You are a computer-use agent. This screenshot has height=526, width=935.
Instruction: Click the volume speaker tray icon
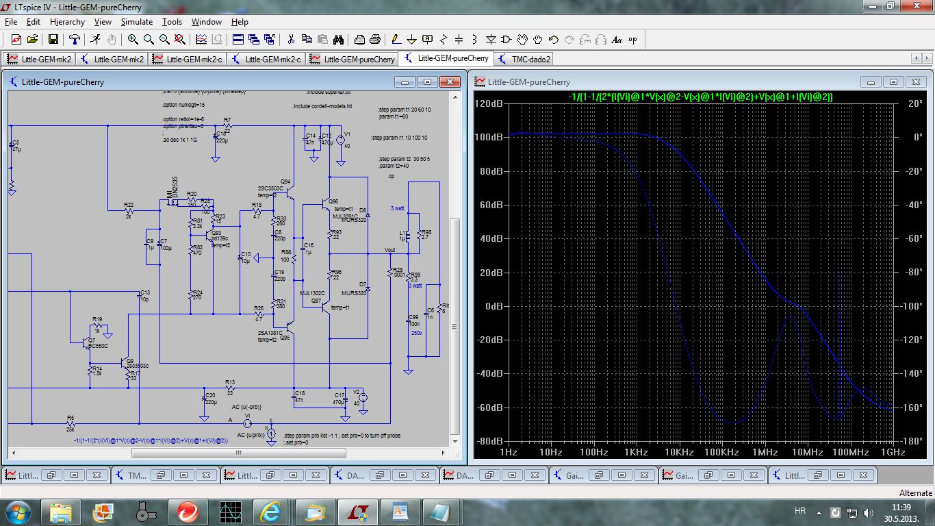pyautogui.click(x=869, y=512)
